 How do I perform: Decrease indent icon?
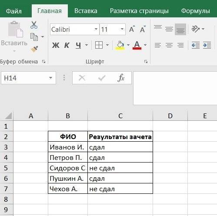pyautogui.click(x=196, y=45)
